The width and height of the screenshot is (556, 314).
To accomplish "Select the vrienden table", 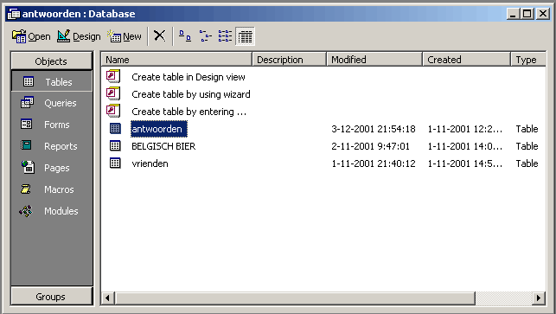I will (150, 163).
